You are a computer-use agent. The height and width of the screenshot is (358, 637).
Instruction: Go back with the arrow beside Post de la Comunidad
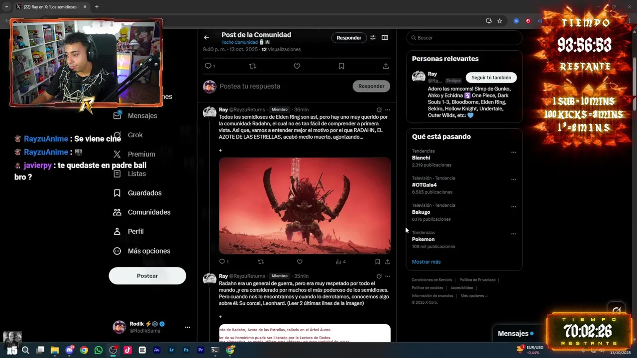[206, 37]
